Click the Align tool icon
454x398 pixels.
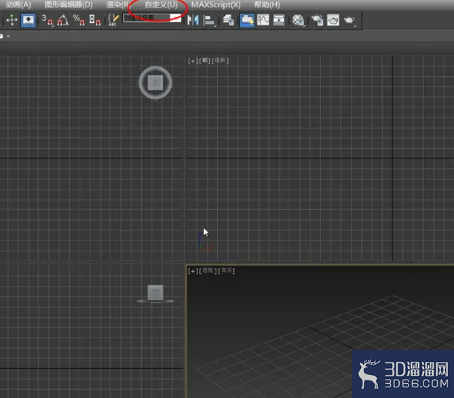pos(209,20)
